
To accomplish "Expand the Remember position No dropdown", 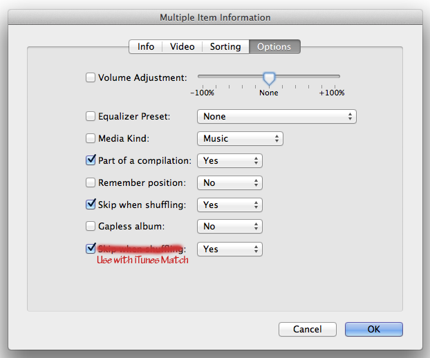I will [x=230, y=183].
